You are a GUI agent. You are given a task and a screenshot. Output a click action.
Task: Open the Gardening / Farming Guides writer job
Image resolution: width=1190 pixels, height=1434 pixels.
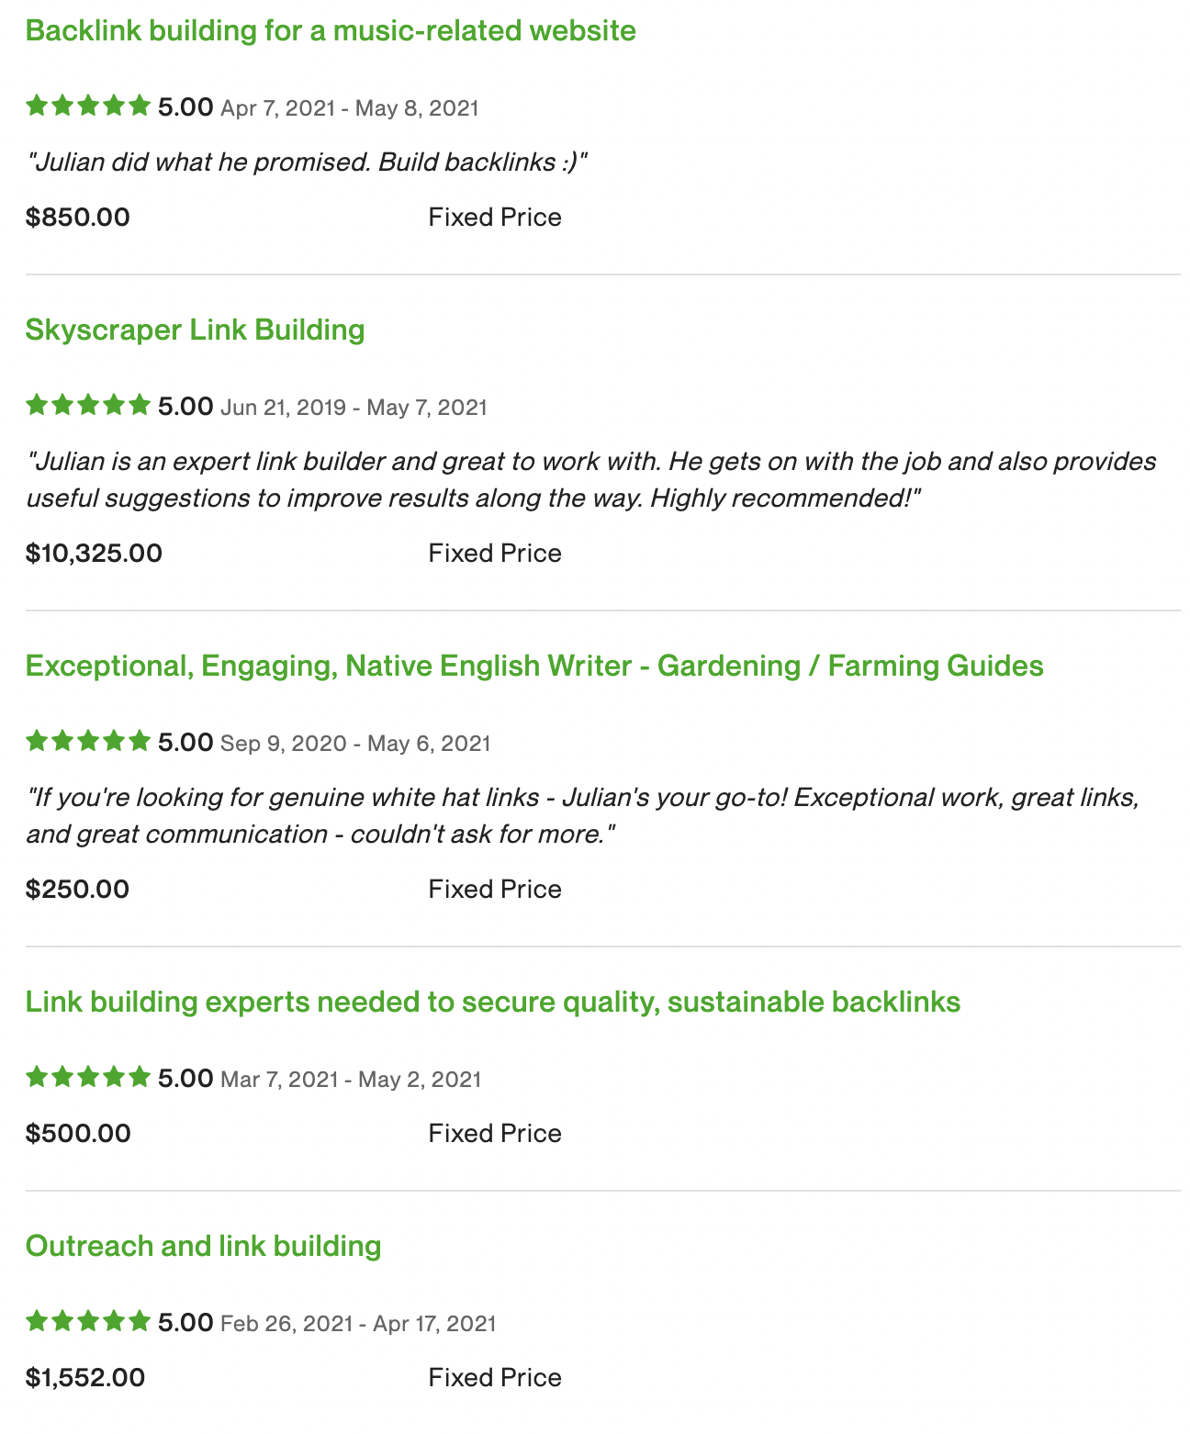pyautogui.click(x=534, y=667)
